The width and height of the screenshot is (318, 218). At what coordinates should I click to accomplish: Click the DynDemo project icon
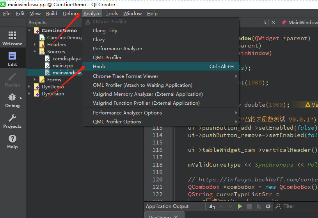[x=37, y=87]
